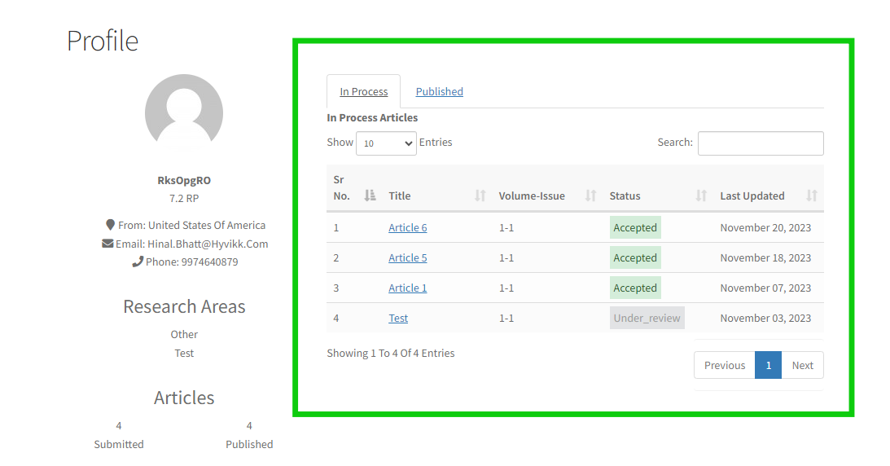890x466 pixels.
Task: Click the Sr No. sort icon
Action: (x=370, y=196)
